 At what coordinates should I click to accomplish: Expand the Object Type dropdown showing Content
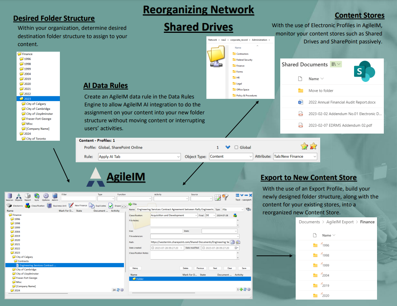coord(231,157)
